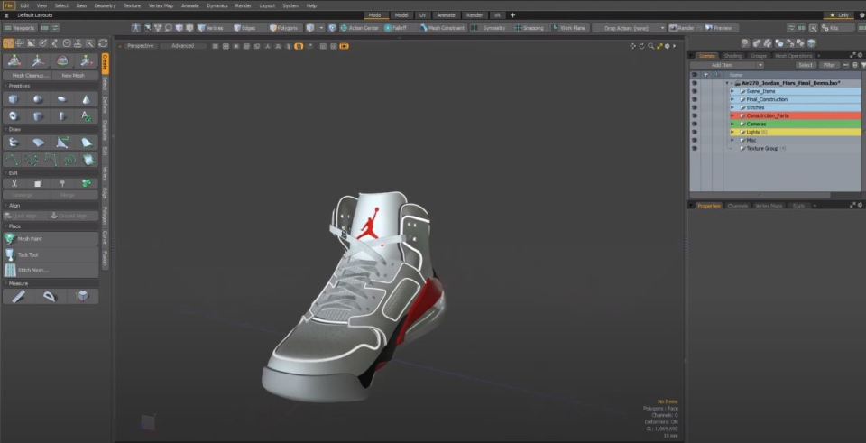Screen dimensions: 866x443
Task: Open the viewport gear settings
Action: pyautogui.click(x=668, y=46)
